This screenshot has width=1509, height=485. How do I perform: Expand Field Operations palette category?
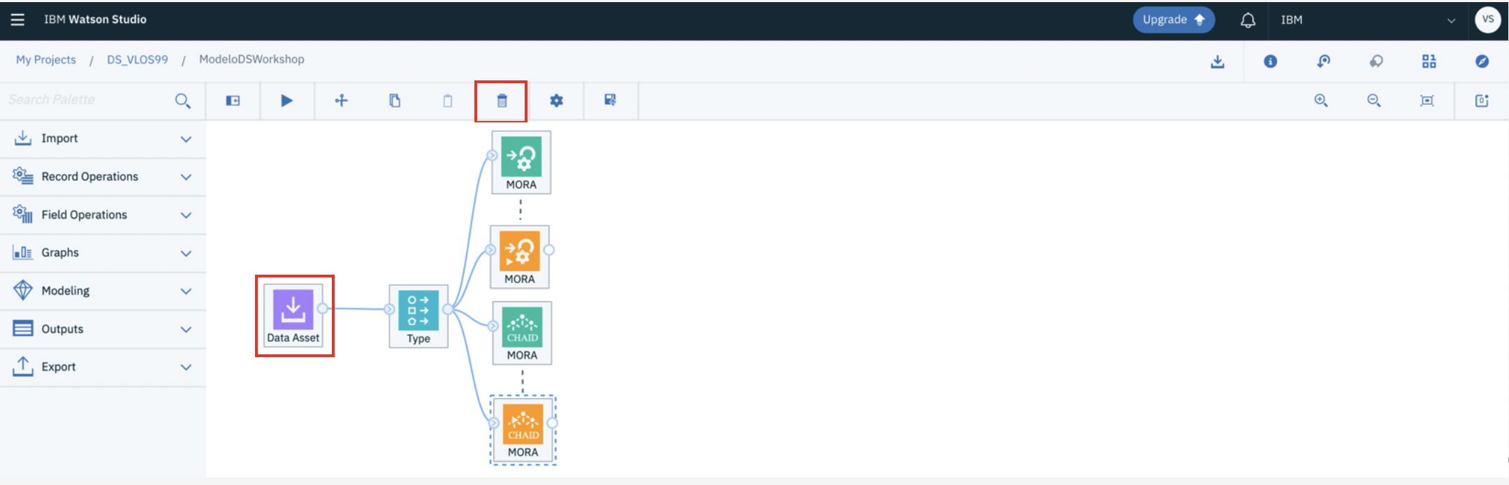103,215
